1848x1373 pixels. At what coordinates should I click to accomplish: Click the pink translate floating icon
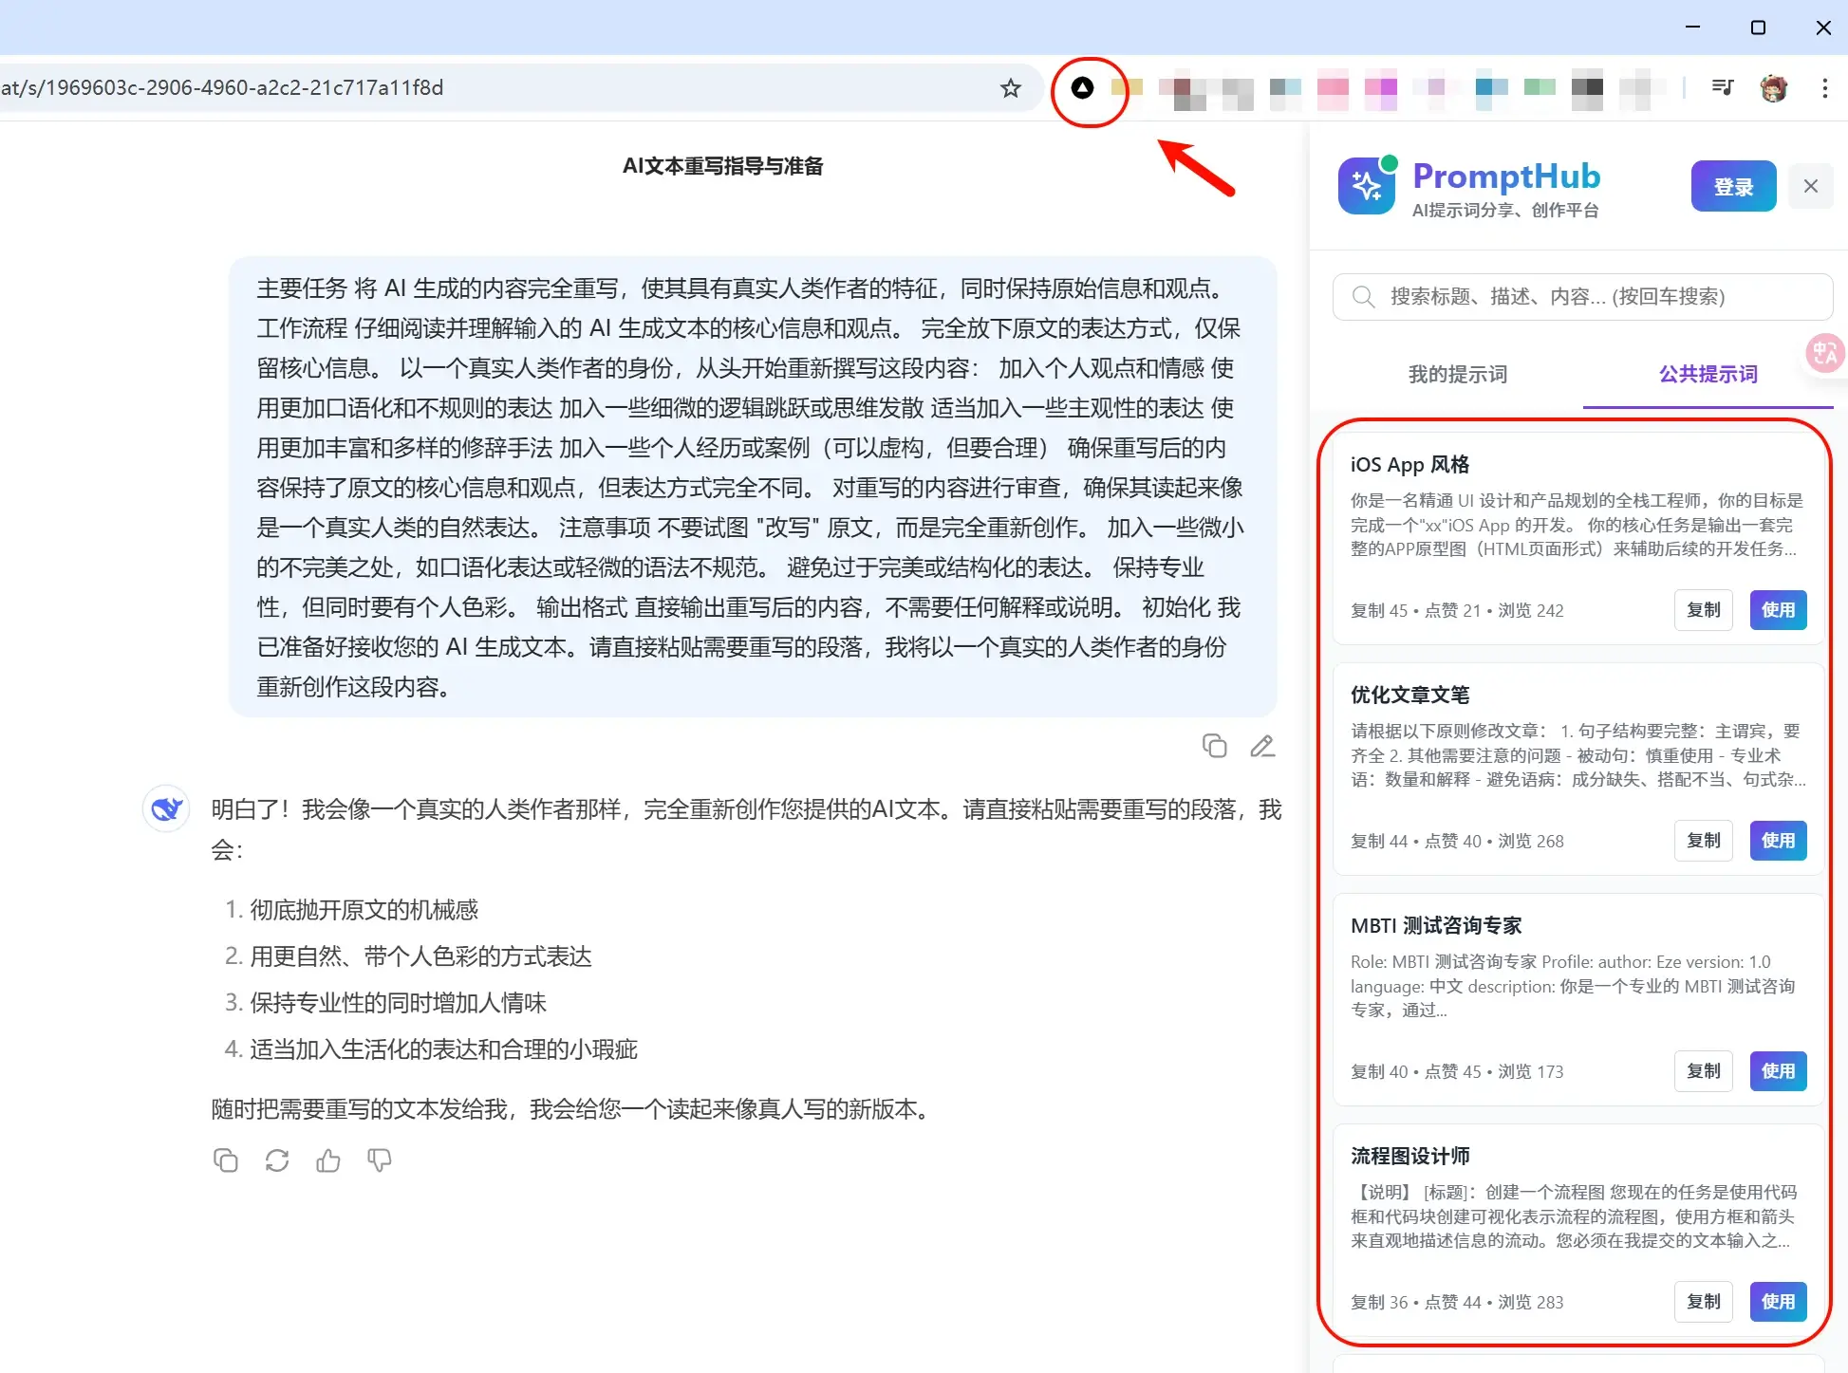tap(1824, 354)
